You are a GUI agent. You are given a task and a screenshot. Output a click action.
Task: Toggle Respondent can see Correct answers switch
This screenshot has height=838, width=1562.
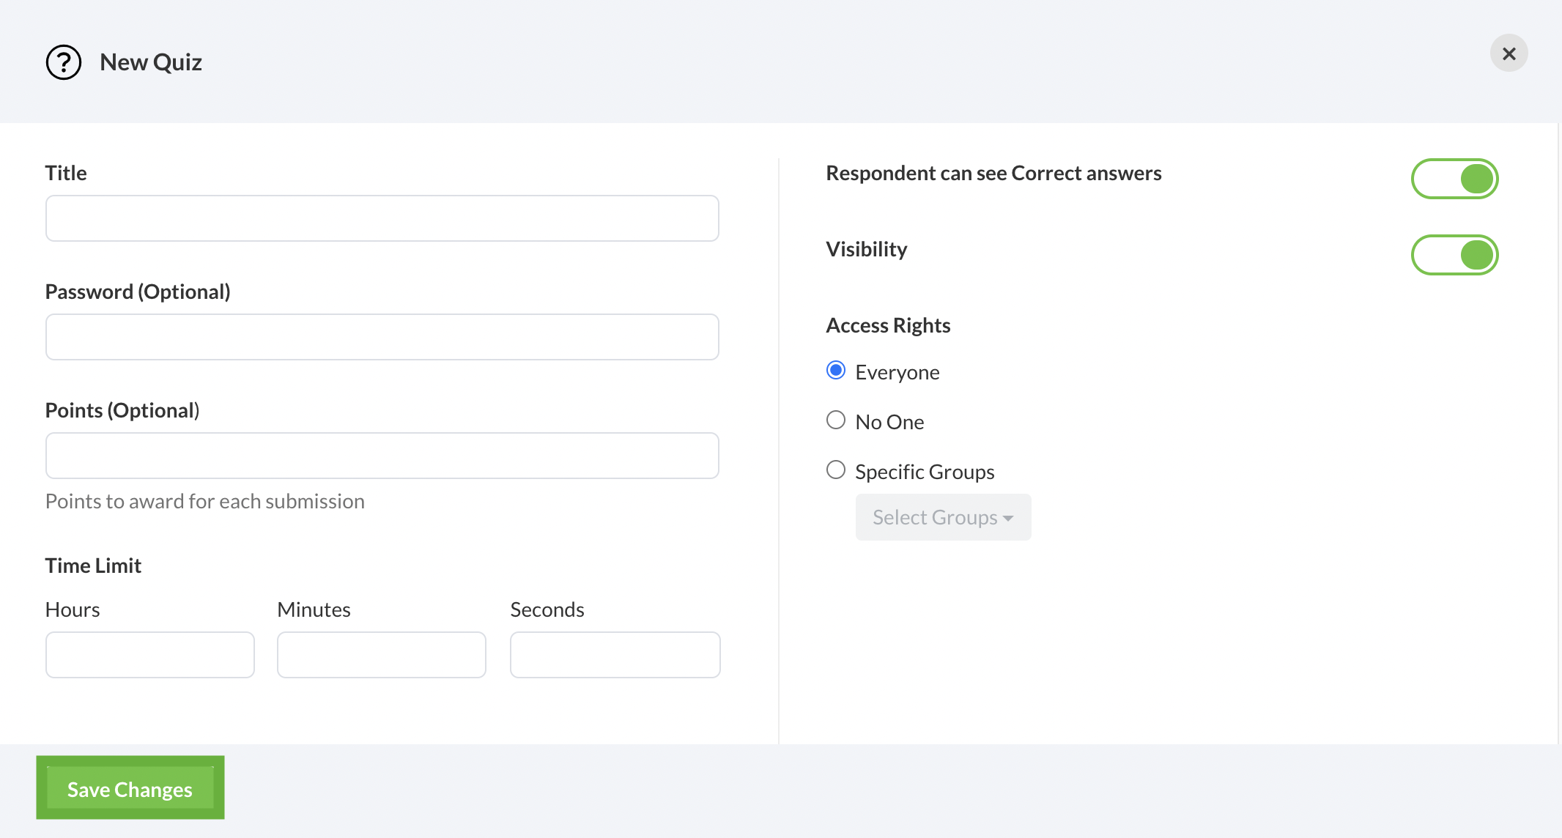pos(1454,179)
